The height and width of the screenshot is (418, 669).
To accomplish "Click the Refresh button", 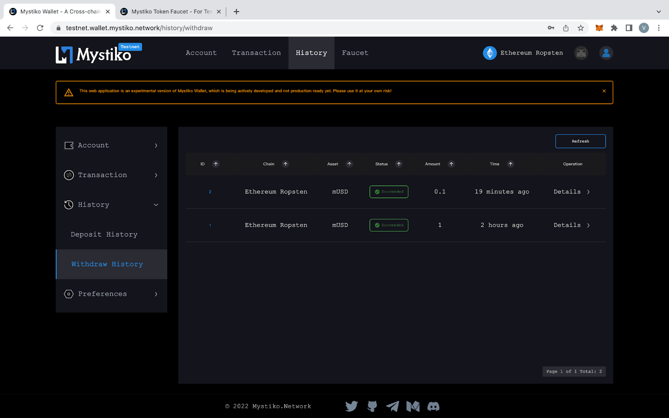I will tap(580, 141).
